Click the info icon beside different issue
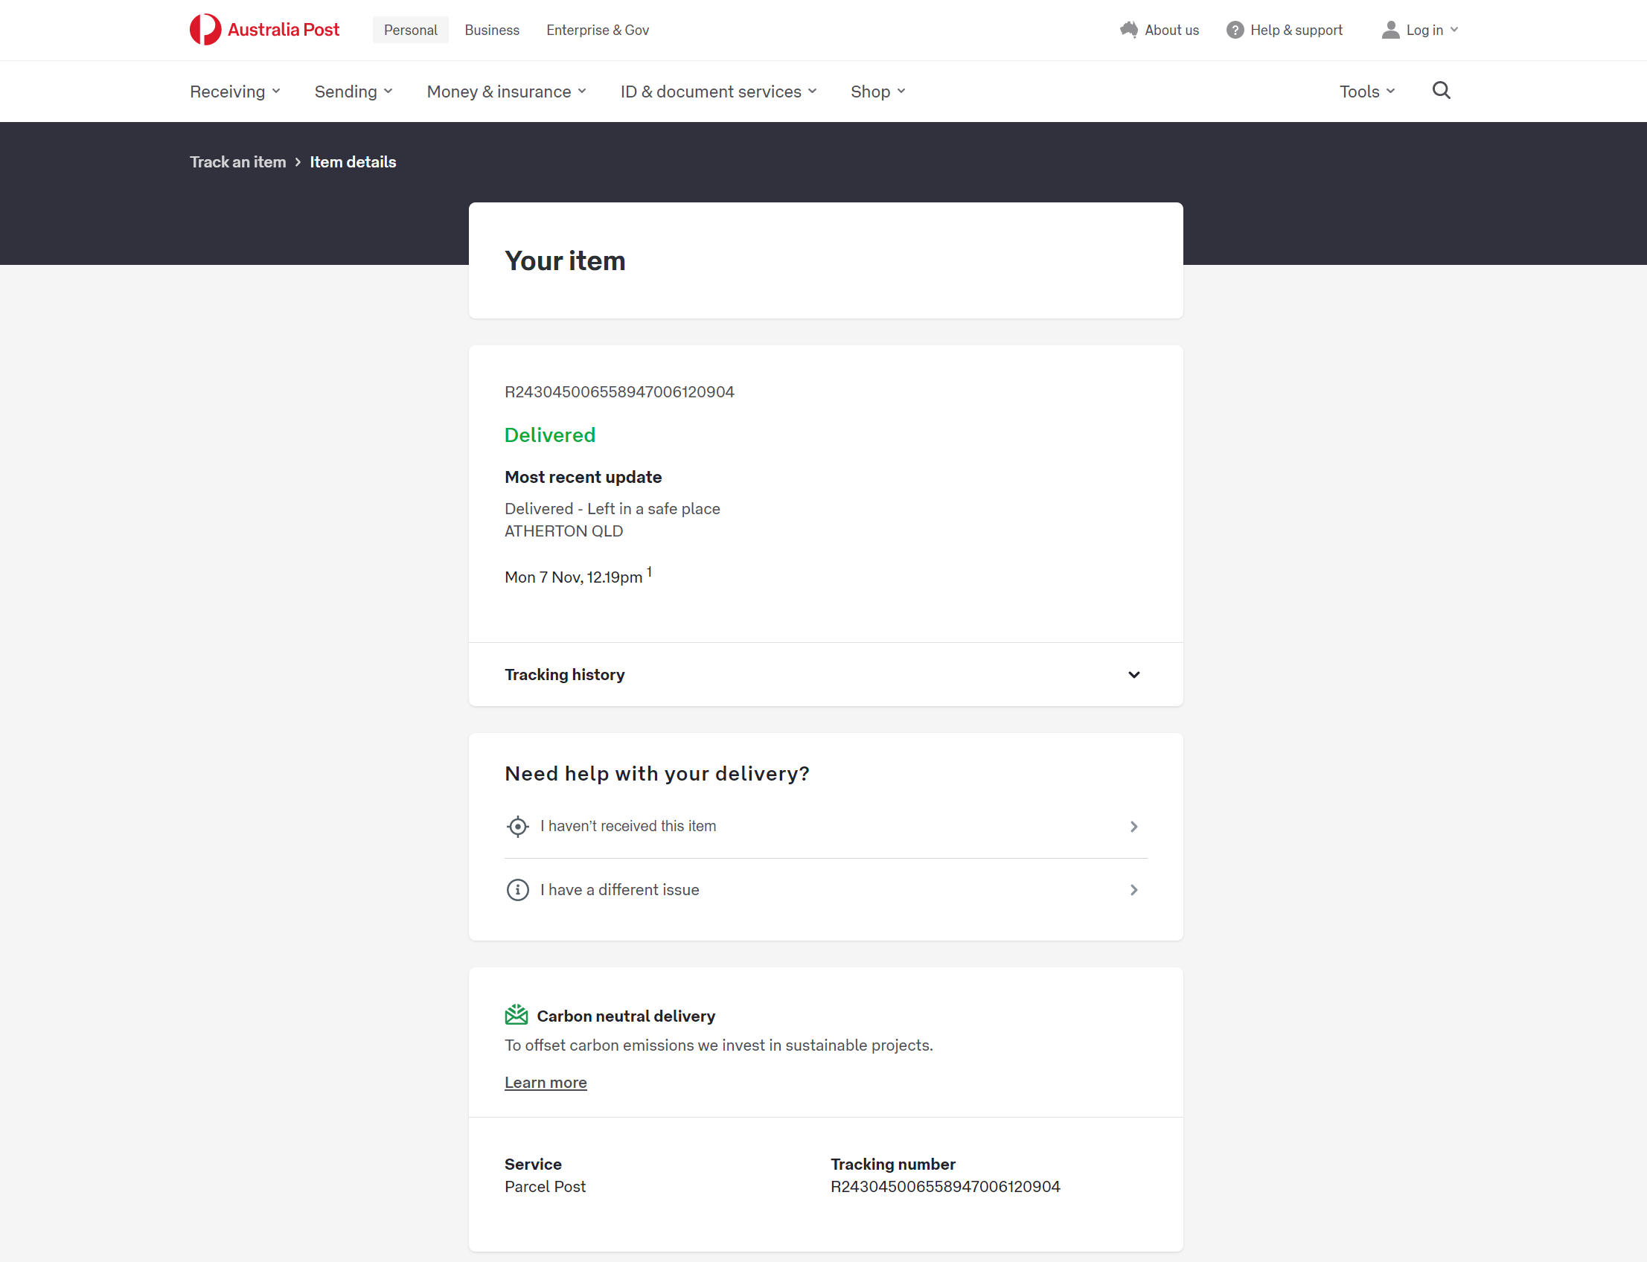Viewport: 1647px width, 1262px height. pos(517,890)
